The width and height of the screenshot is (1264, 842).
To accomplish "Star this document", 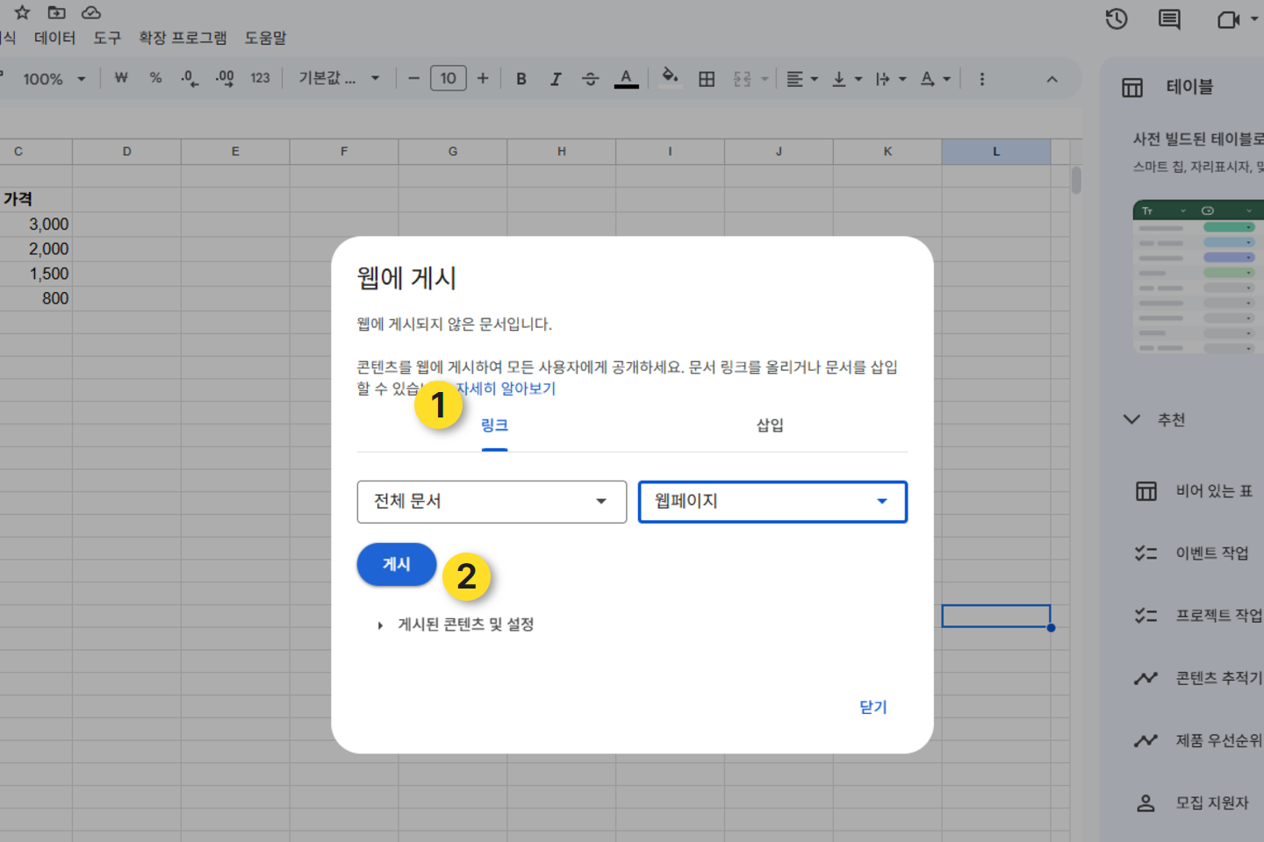I will [23, 12].
